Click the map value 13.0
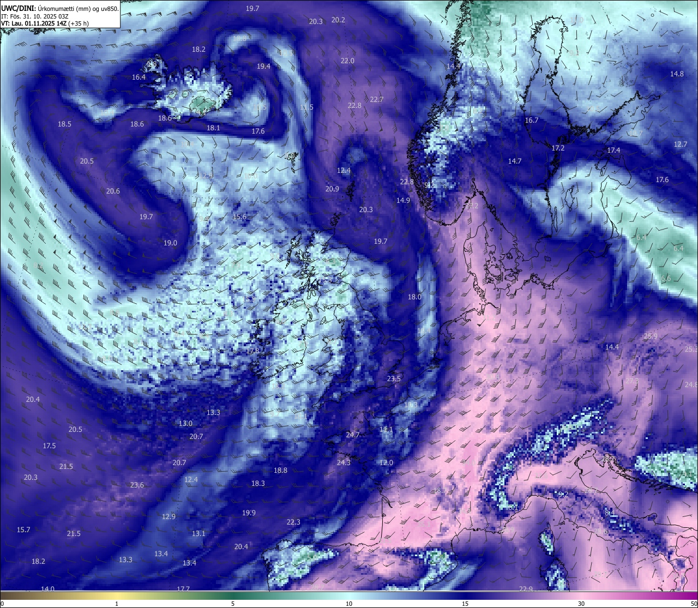 185,423
